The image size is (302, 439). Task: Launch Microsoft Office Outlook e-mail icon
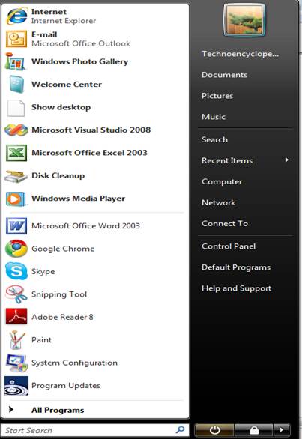(x=16, y=39)
